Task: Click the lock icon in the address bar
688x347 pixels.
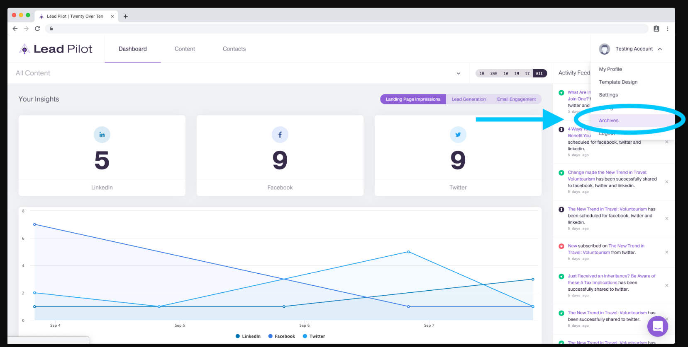Action: (51, 29)
